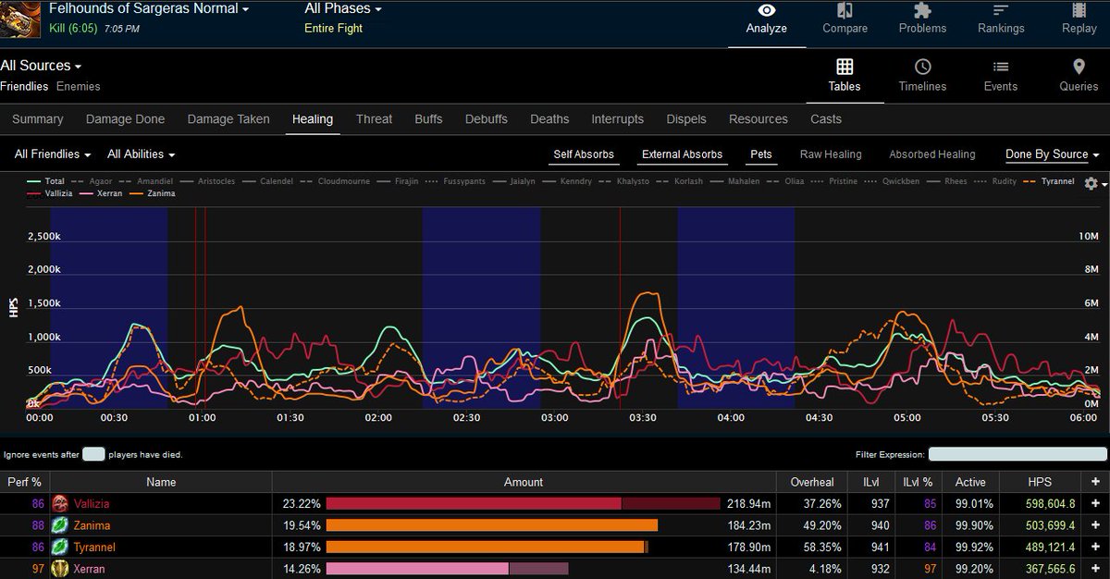Open the Problems puzzle icon
The image size is (1110, 579).
point(922,11)
